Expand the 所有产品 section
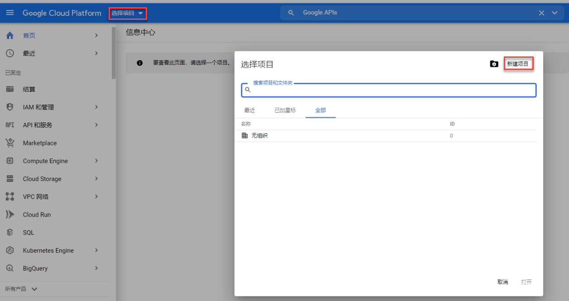 [x=21, y=289]
